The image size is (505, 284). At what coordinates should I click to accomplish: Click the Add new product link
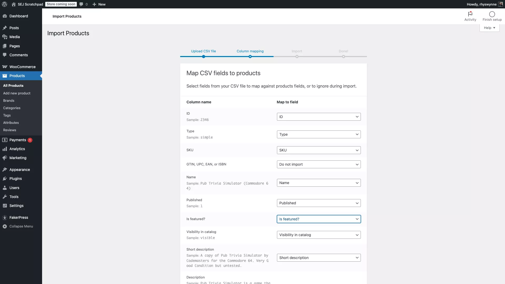[x=17, y=93]
